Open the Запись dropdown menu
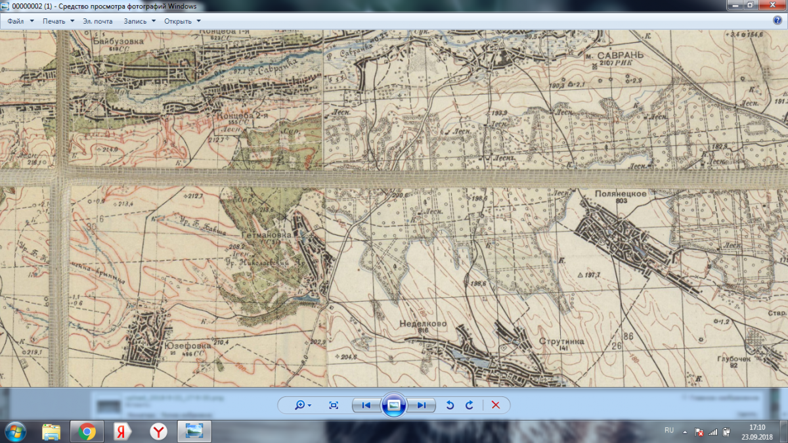Screen dimensions: 788x443 tap(139, 21)
